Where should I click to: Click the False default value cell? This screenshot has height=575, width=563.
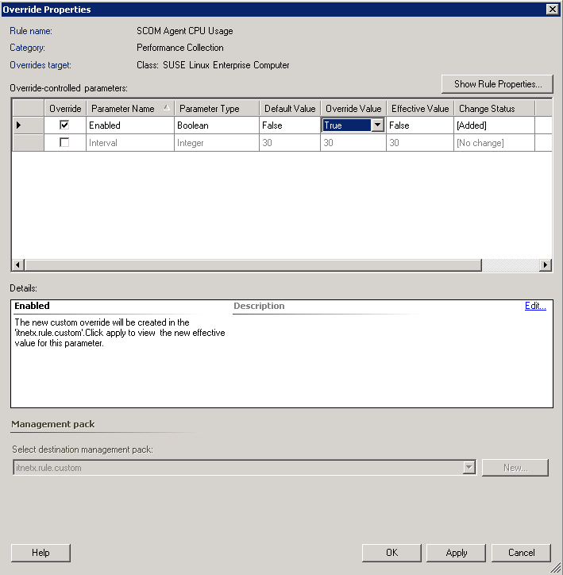coord(290,125)
